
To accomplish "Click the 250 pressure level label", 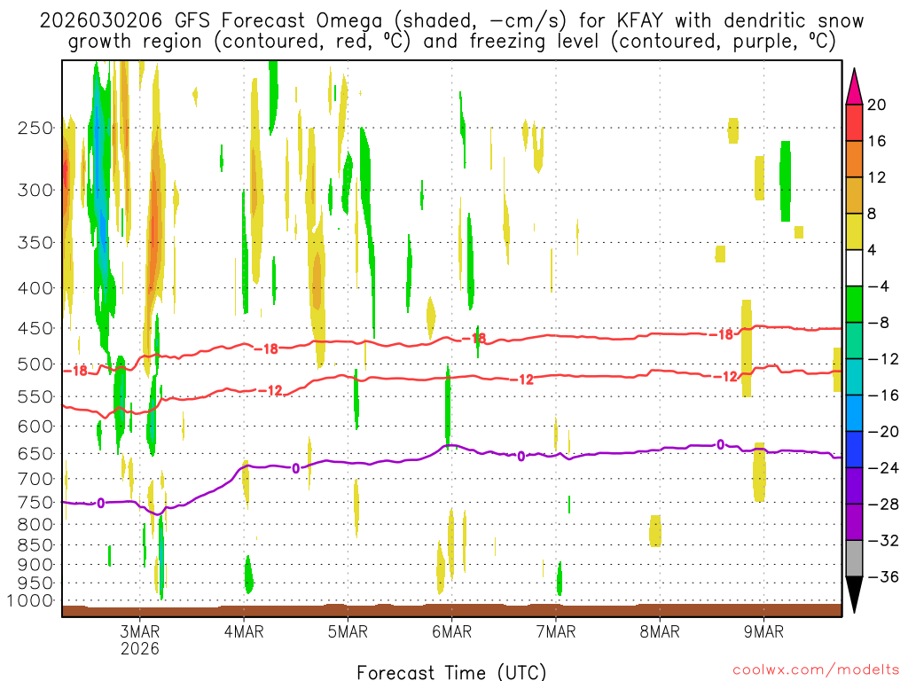I will 35,128.
